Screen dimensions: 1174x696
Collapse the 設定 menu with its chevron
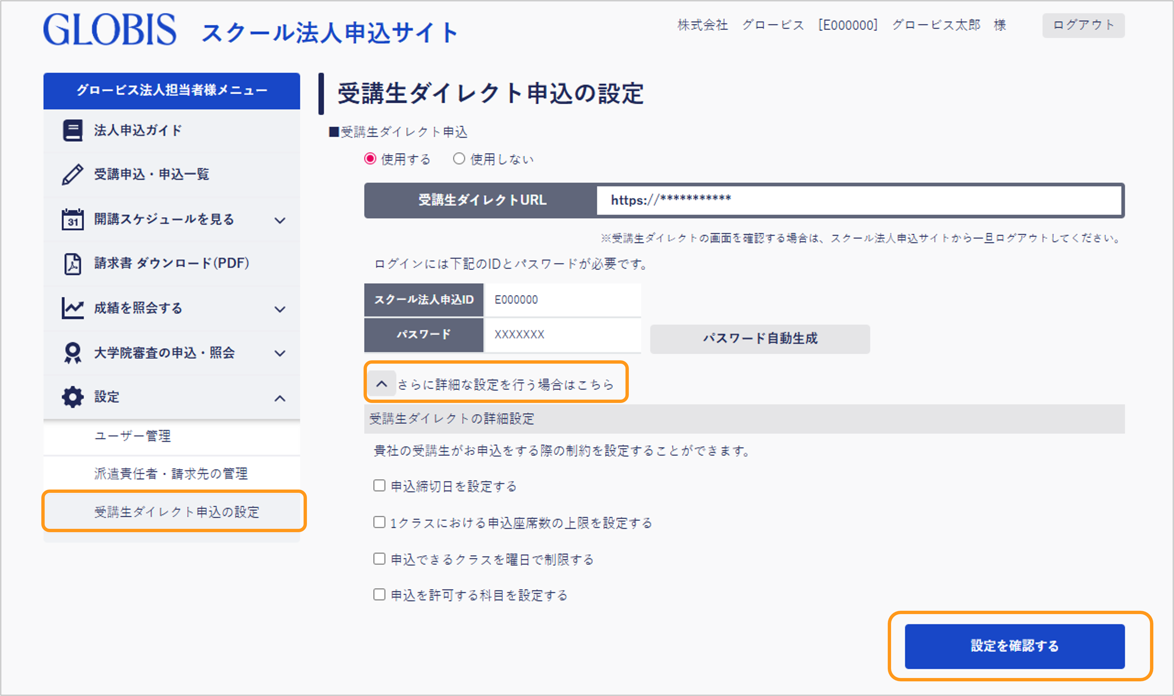[x=280, y=399]
